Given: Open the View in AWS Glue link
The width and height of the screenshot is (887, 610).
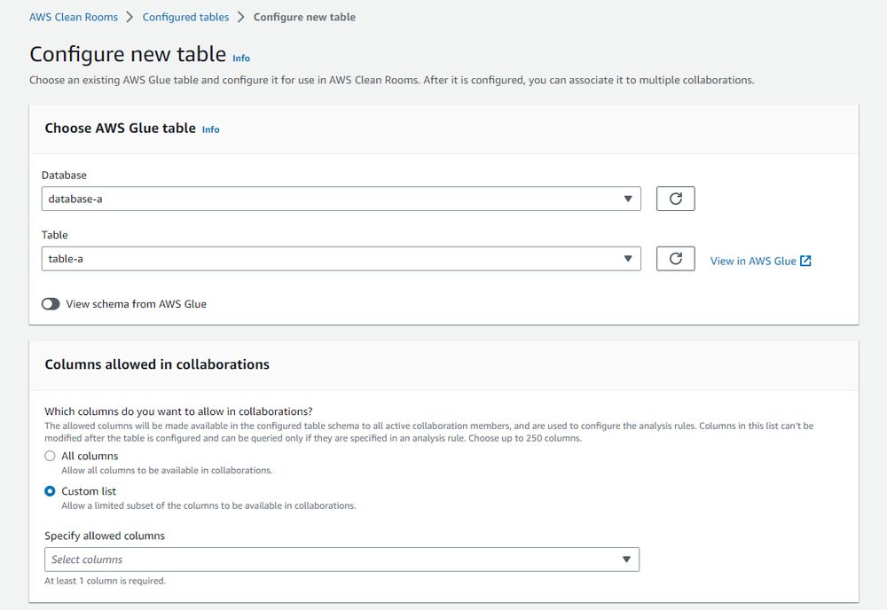Looking at the screenshot, I should (753, 261).
